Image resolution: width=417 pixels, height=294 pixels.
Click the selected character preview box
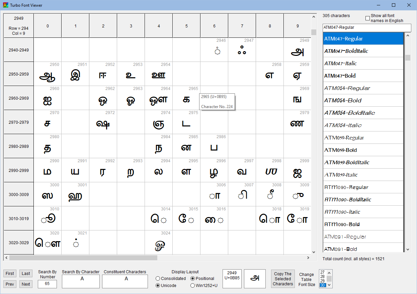coord(255,279)
